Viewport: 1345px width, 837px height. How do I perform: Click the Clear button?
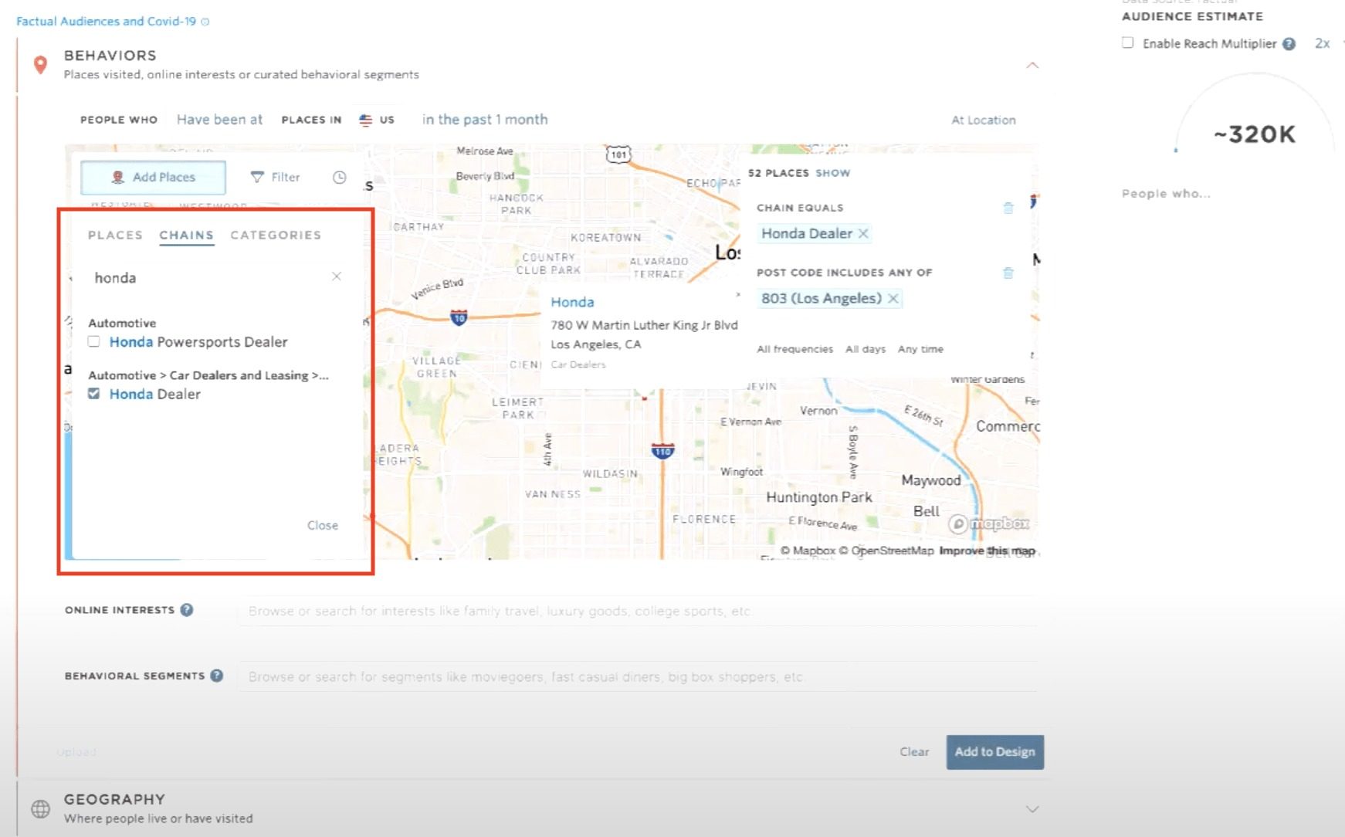(x=914, y=751)
